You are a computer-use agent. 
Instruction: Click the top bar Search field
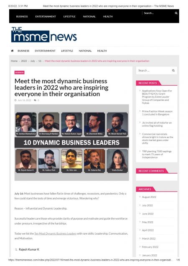[x=158, y=13]
